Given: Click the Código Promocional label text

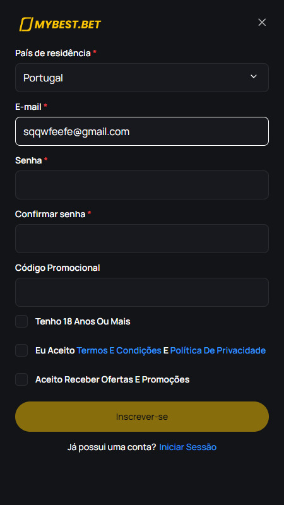Looking at the screenshot, I should [x=57, y=268].
